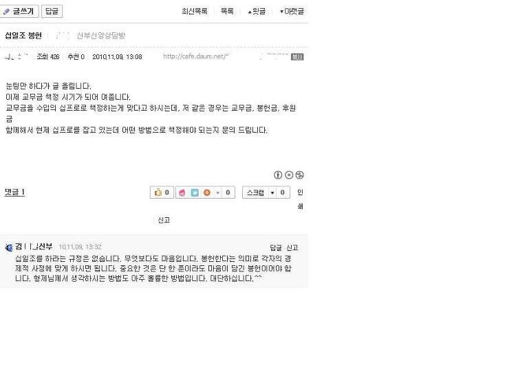Click the 답글 reply button at top
Image resolution: width=529 pixels, height=365 pixels.
[52, 11]
